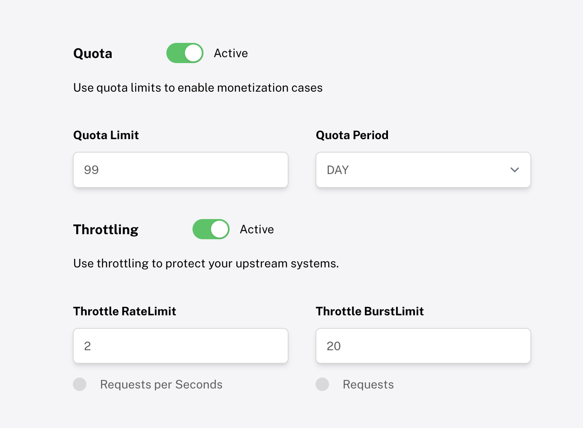The image size is (583, 428).
Task: Click the Throttle RateLimit label
Action: tap(125, 311)
